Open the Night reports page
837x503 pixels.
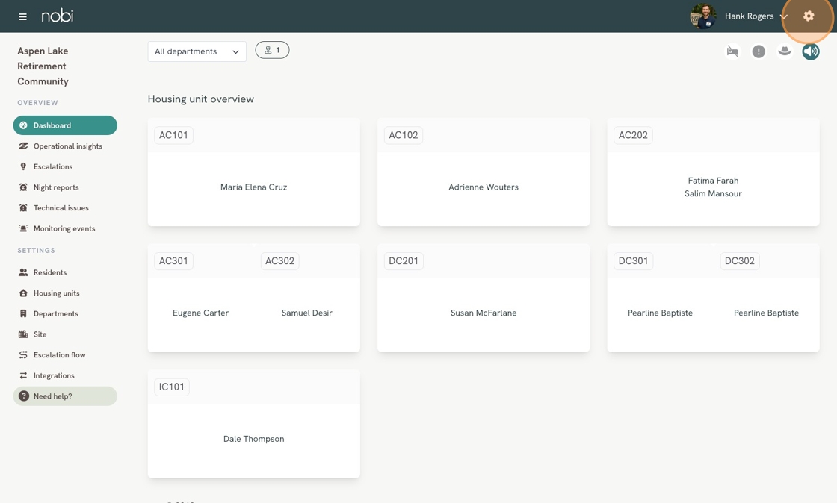[56, 187]
